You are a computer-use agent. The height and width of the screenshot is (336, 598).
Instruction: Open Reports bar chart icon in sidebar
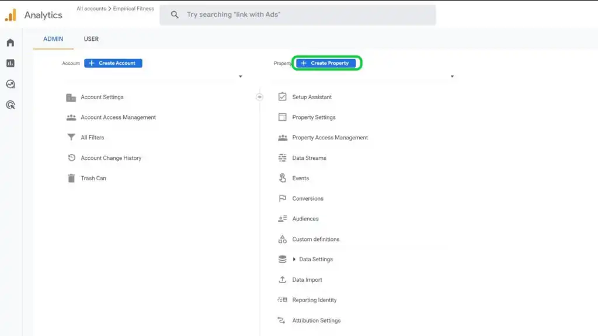tap(11, 63)
